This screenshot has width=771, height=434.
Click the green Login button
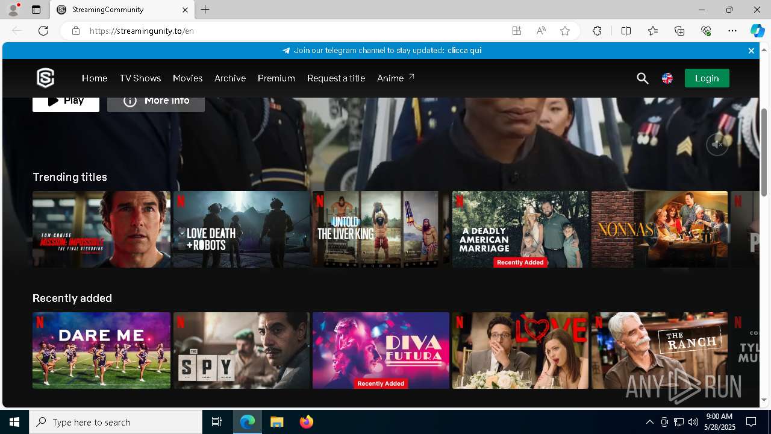click(x=707, y=78)
